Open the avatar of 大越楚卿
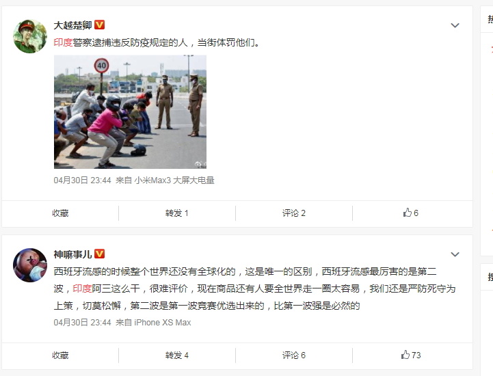Screen dimensions: 493x376 pos(30,36)
